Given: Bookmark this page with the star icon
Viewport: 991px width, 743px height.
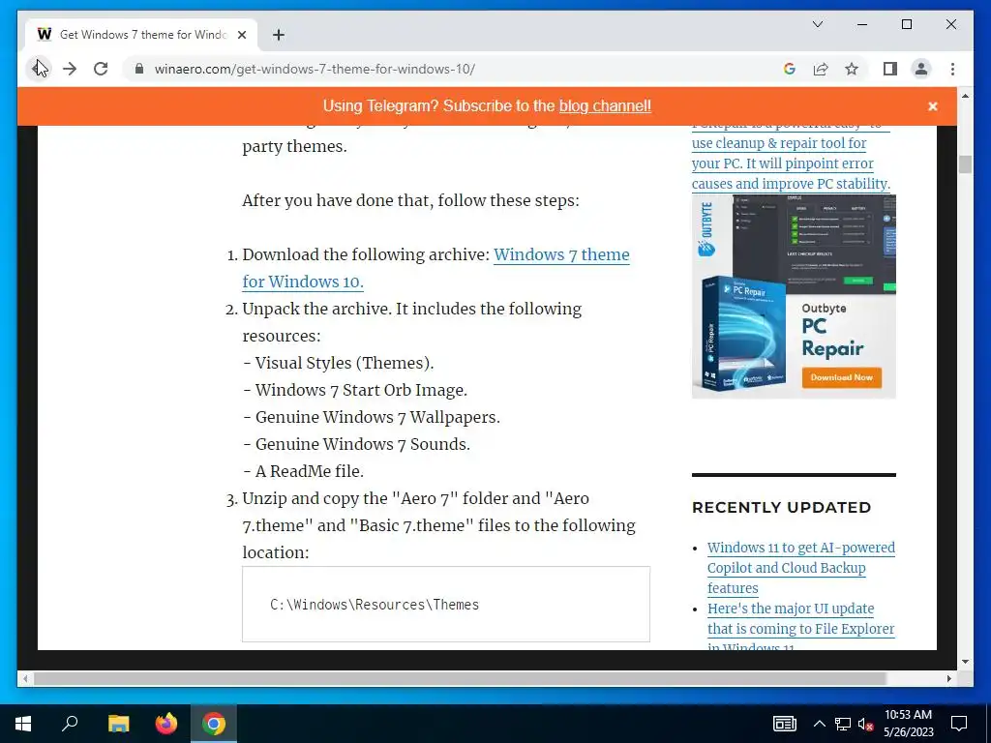Looking at the screenshot, I should click(852, 69).
